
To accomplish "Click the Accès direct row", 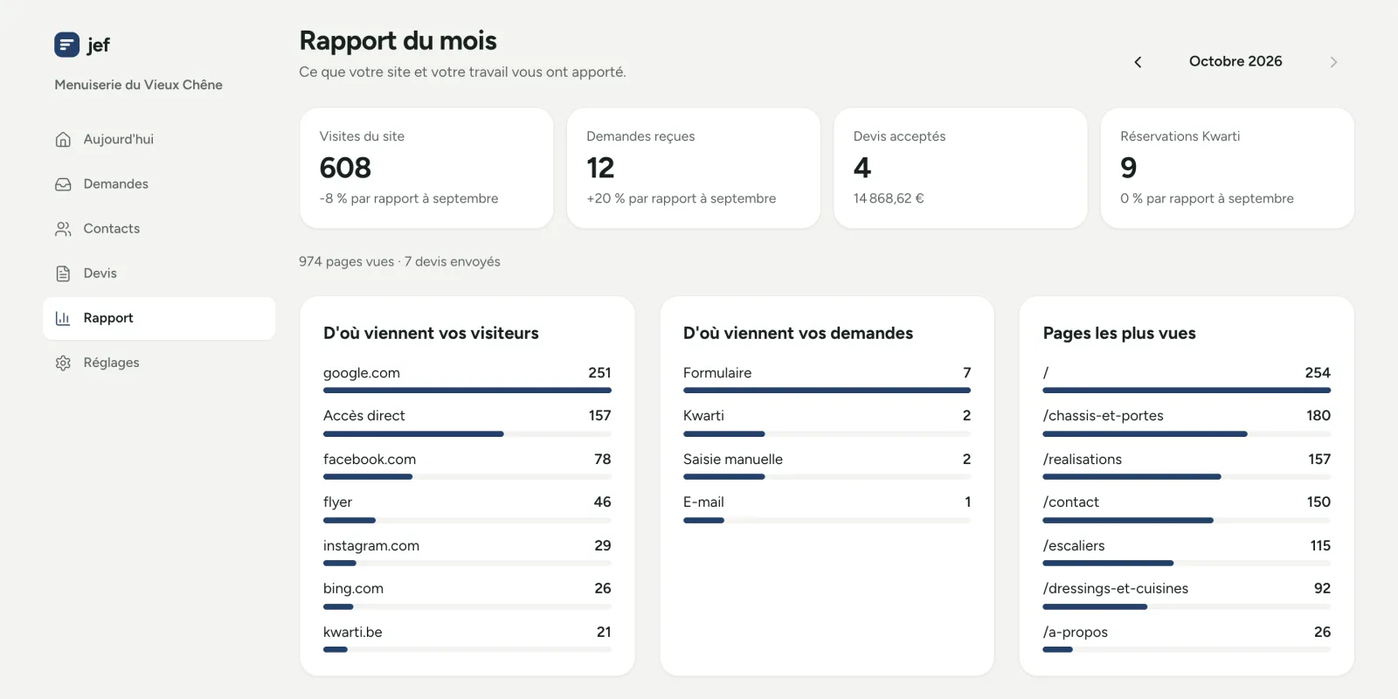I will click(x=467, y=422).
